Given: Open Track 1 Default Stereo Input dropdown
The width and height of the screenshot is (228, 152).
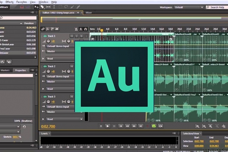Looking at the screenshot, I should click(x=60, y=46).
